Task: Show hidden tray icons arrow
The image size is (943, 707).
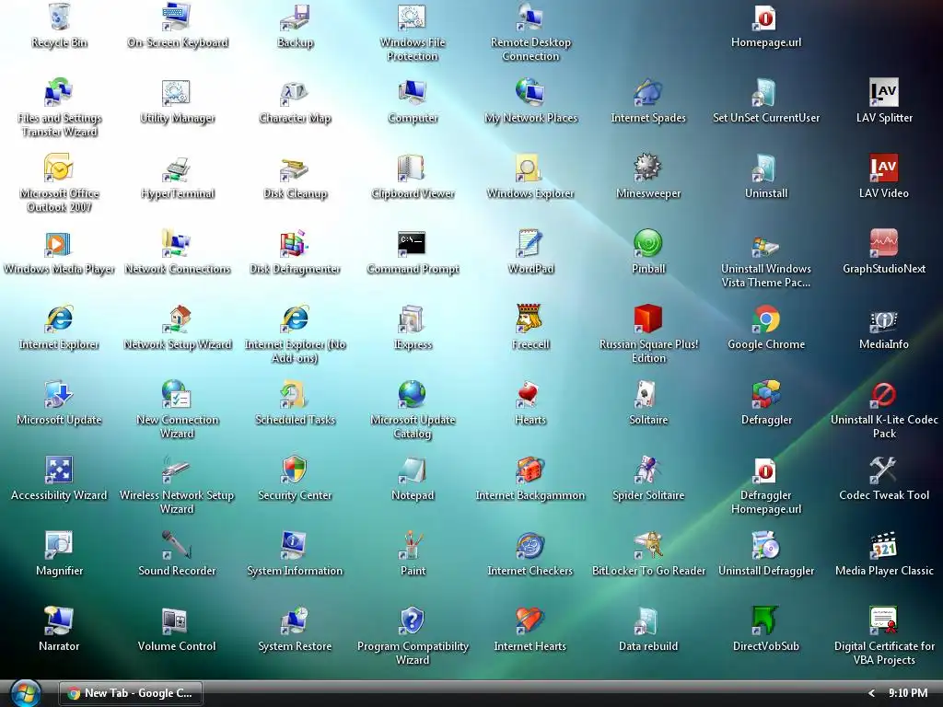Action: (871, 693)
